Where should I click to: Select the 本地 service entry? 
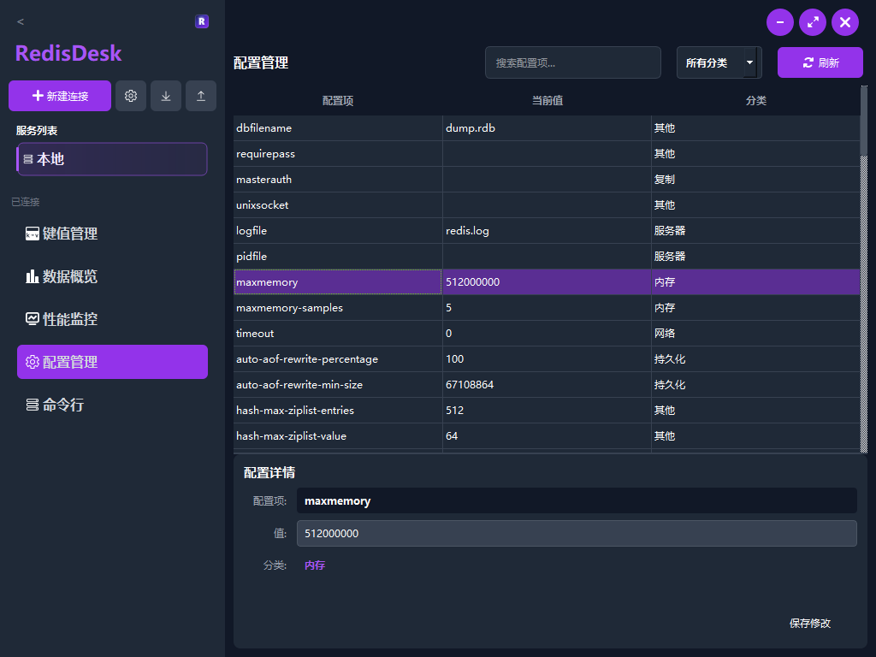click(112, 159)
